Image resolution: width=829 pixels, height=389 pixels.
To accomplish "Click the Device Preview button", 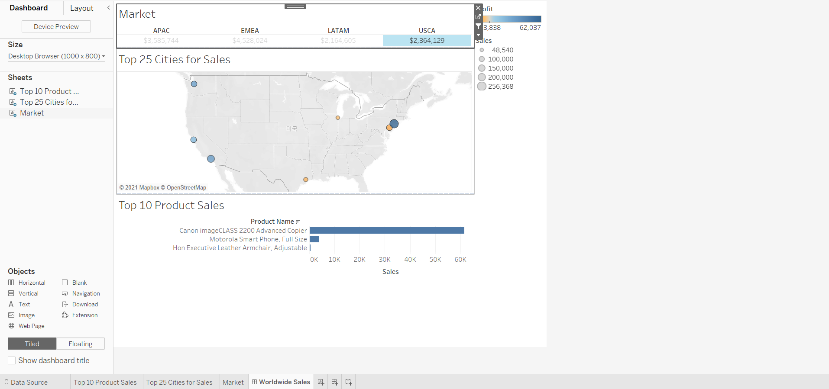I will [56, 26].
